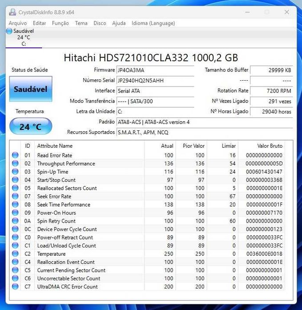Click the status orb for Read Error Rate
Screen dimensions: 302x310
(x=15, y=155)
